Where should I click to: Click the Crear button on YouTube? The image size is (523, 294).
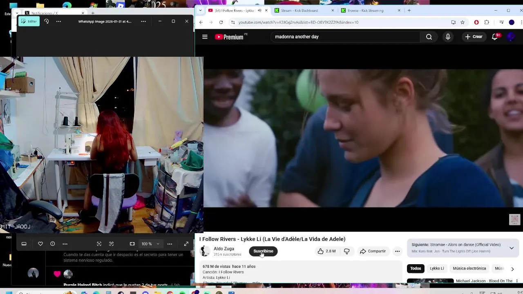coord(474,37)
